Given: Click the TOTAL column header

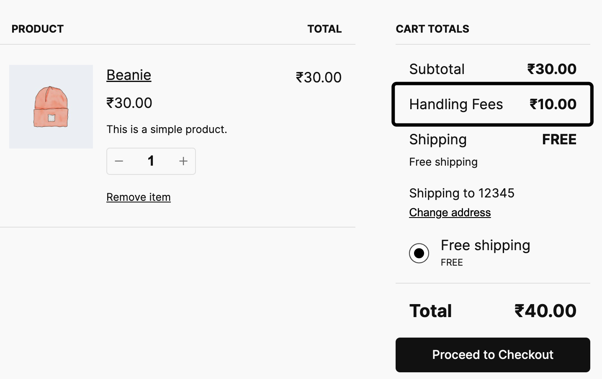Looking at the screenshot, I should point(324,29).
